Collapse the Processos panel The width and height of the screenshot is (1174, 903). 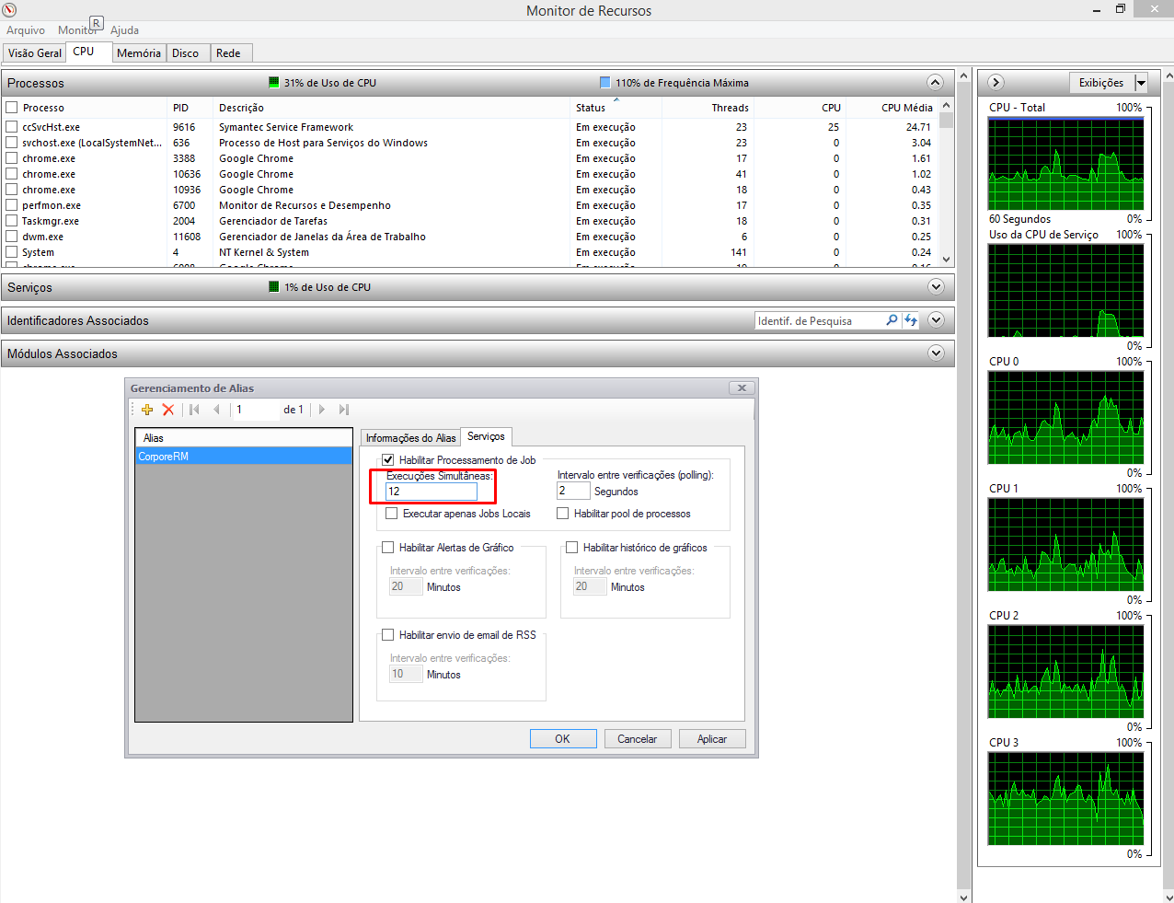coord(936,82)
